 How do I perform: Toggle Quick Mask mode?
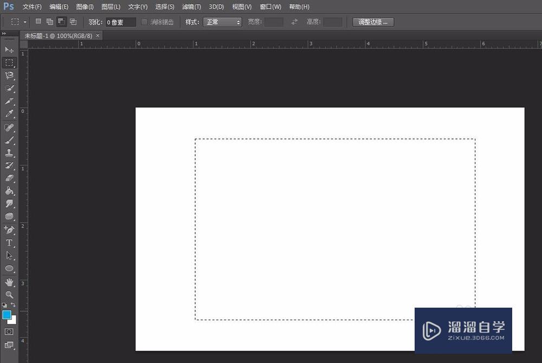tap(9, 332)
